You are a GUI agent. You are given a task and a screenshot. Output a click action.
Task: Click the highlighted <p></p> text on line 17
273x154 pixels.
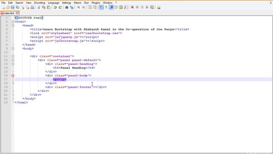tap(60, 79)
